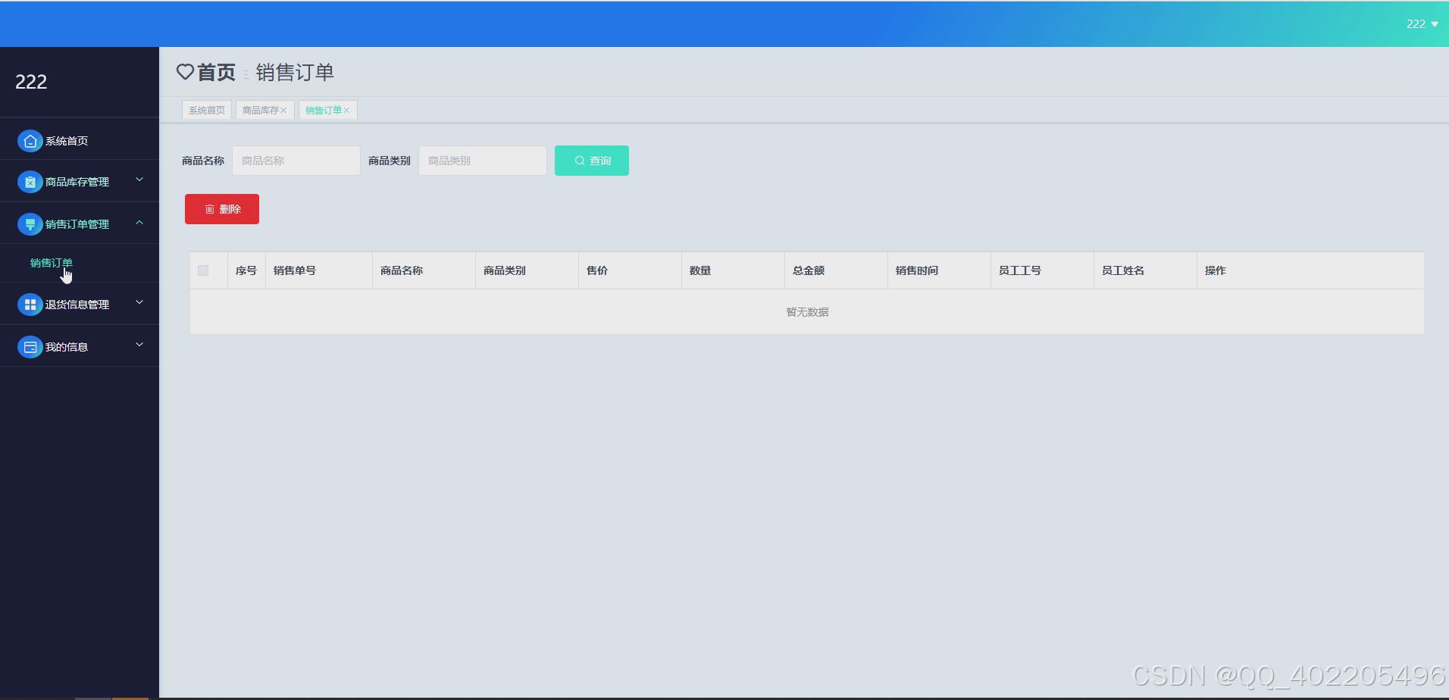The height and width of the screenshot is (700, 1449).
Task: Click the 销售订单管理 sales order icon
Action: [x=30, y=223]
